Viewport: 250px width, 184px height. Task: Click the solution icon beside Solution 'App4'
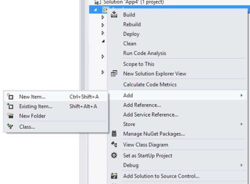coord(98,2)
